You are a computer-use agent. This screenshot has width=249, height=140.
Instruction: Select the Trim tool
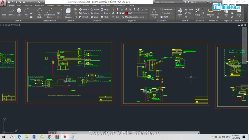104,13
